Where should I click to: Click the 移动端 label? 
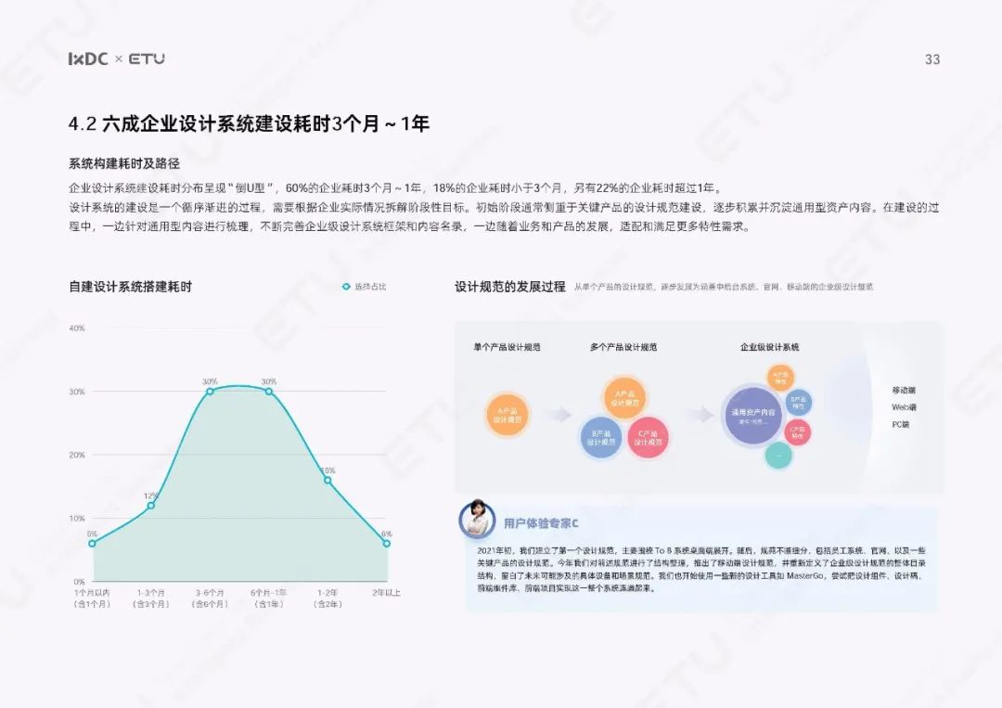click(904, 390)
